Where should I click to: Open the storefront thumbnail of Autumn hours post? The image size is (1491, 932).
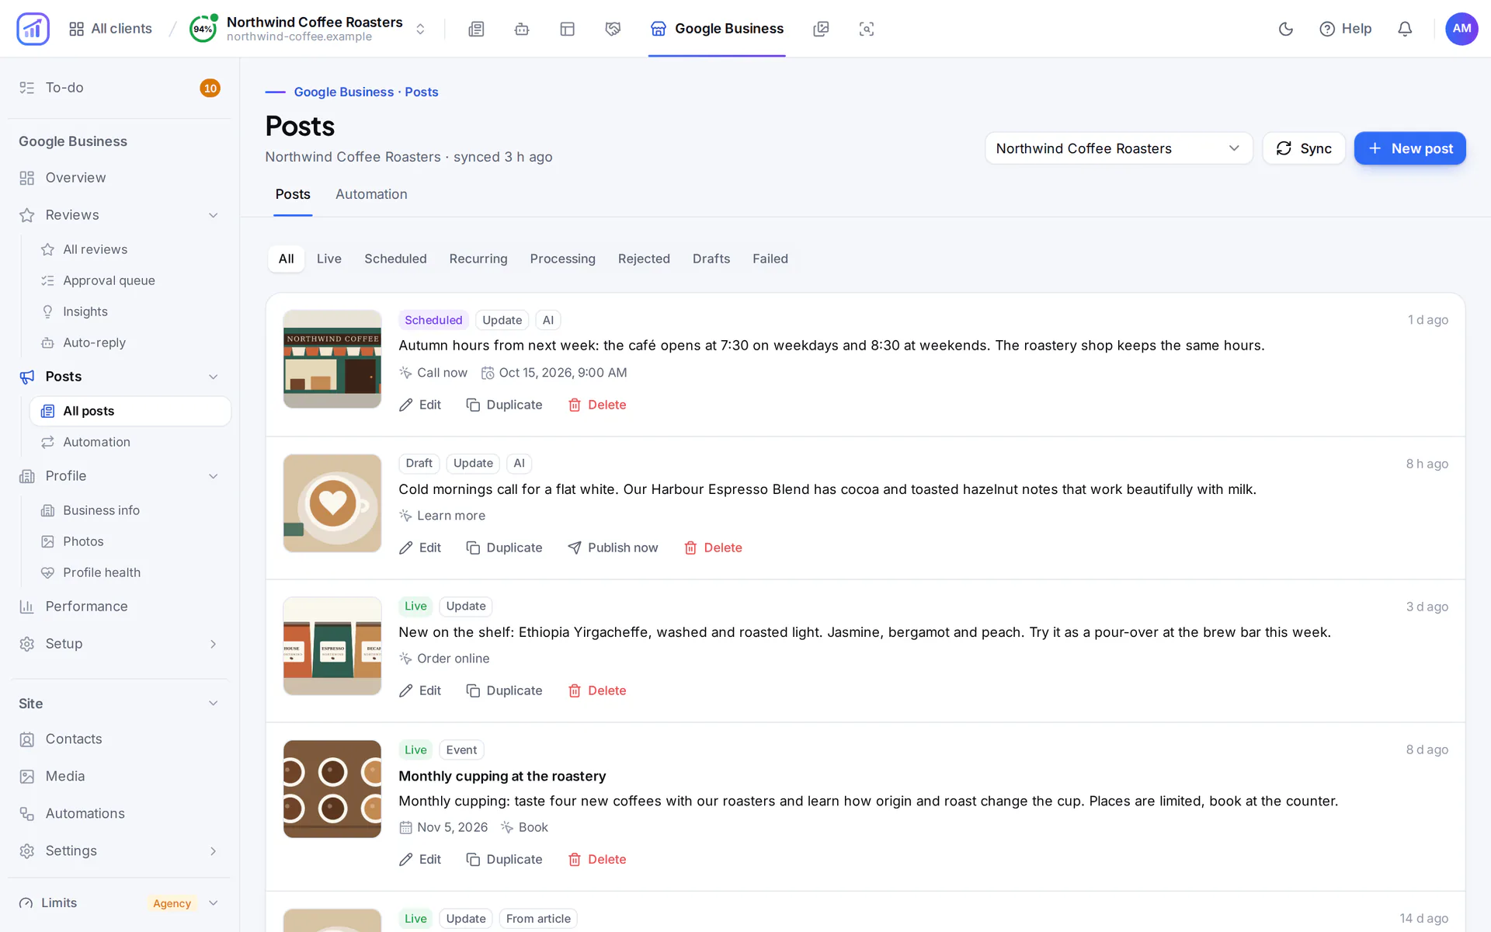(332, 359)
